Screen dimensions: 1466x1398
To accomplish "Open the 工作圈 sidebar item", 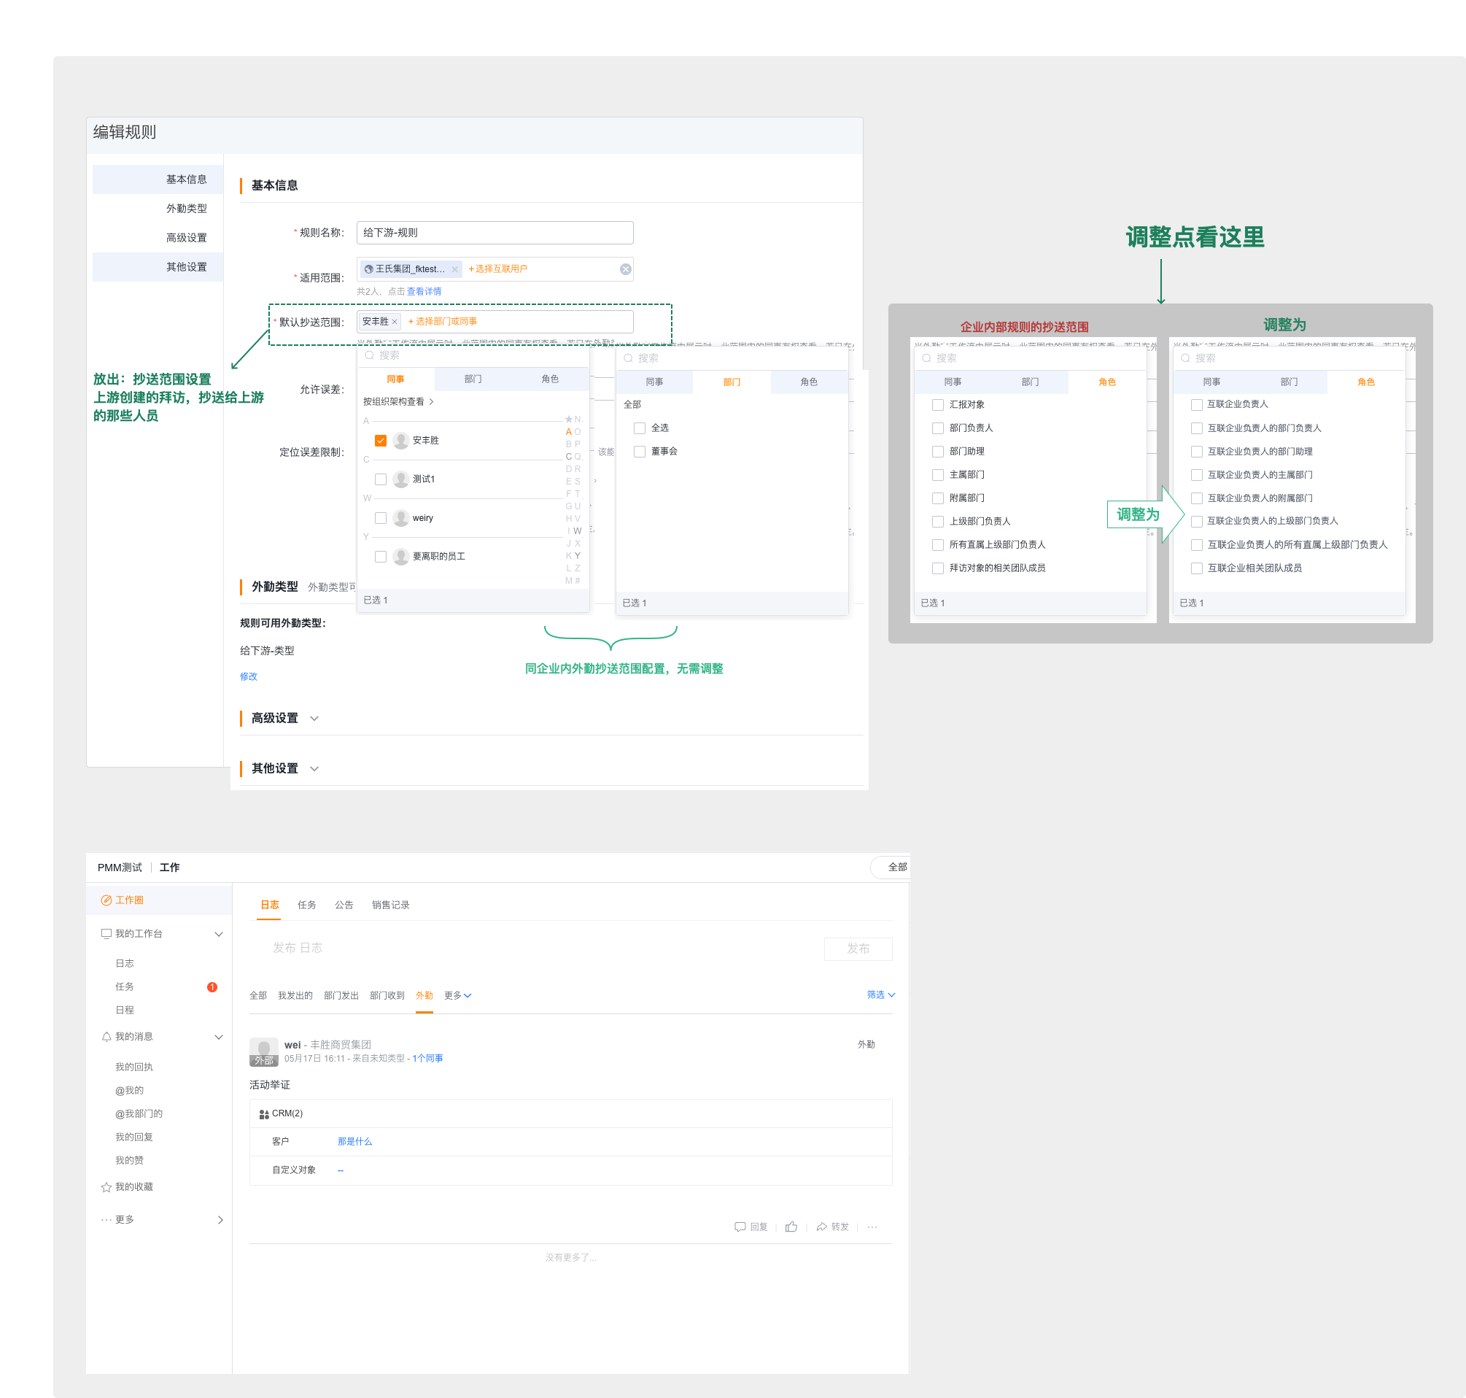I will coord(129,900).
